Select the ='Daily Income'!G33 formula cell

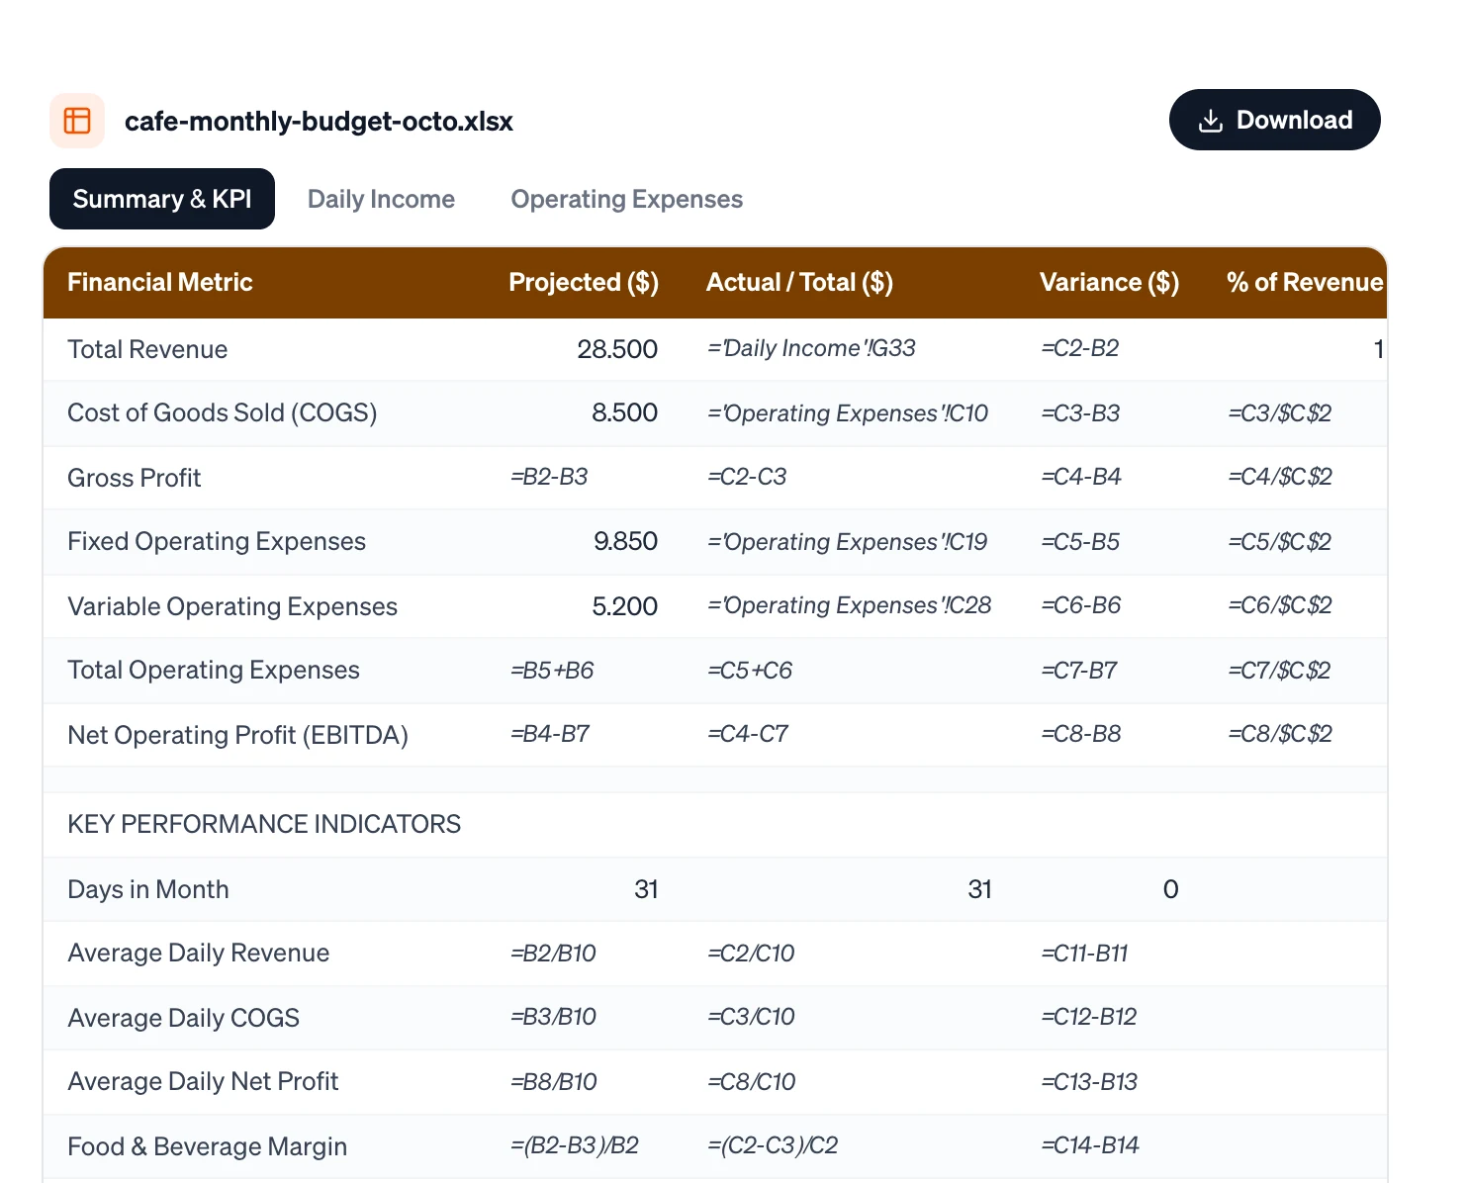click(811, 348)
